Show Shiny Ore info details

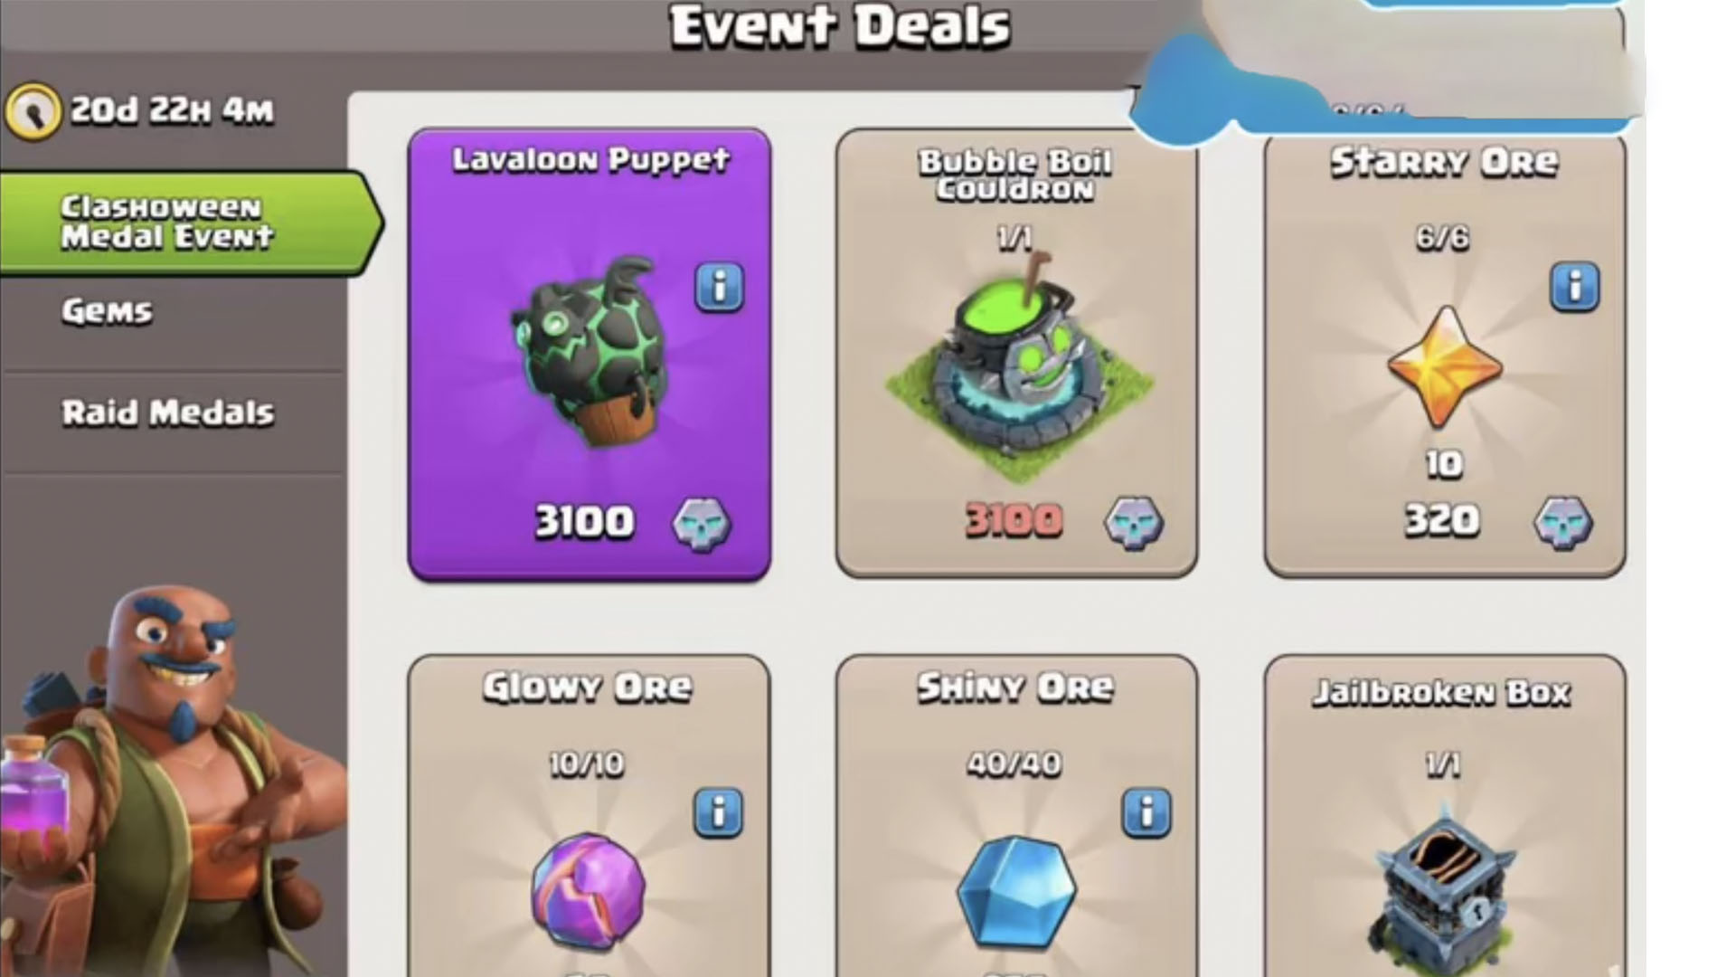(1146, 812)
